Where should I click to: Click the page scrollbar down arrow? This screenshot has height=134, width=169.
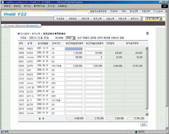tap(167, 128)
